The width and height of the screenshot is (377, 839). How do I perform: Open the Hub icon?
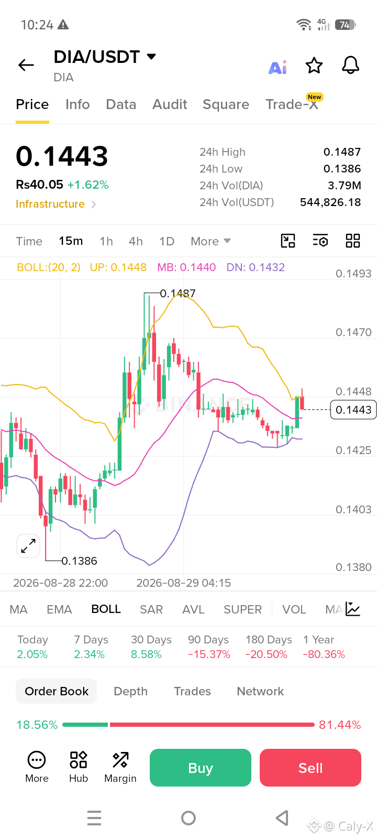tap(79, 768)
